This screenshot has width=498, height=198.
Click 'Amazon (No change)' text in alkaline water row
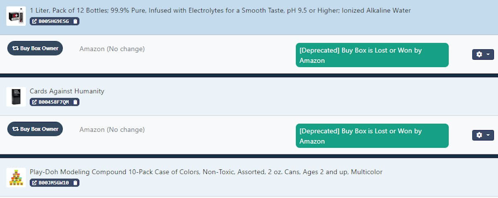[x=112, y=49]
